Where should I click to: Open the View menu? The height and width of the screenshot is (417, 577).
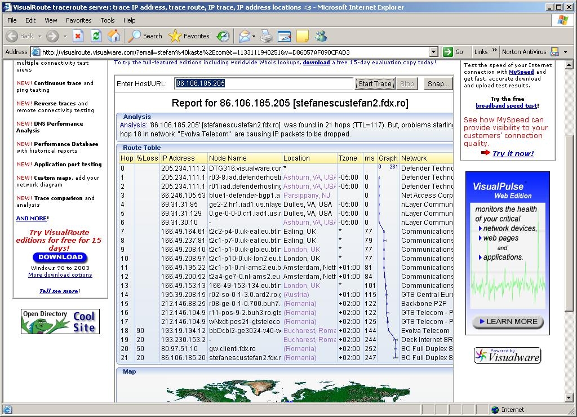51,20
